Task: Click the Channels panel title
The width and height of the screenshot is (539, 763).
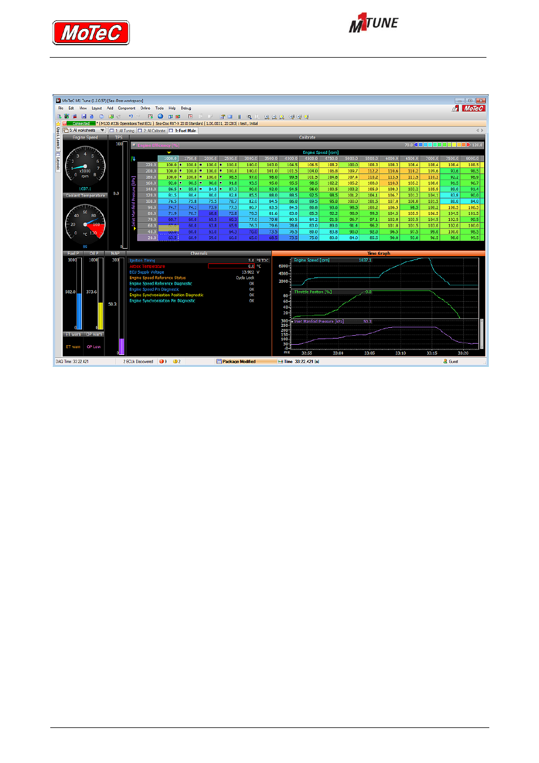Action: pyautogui.click(x=199, y=253)
